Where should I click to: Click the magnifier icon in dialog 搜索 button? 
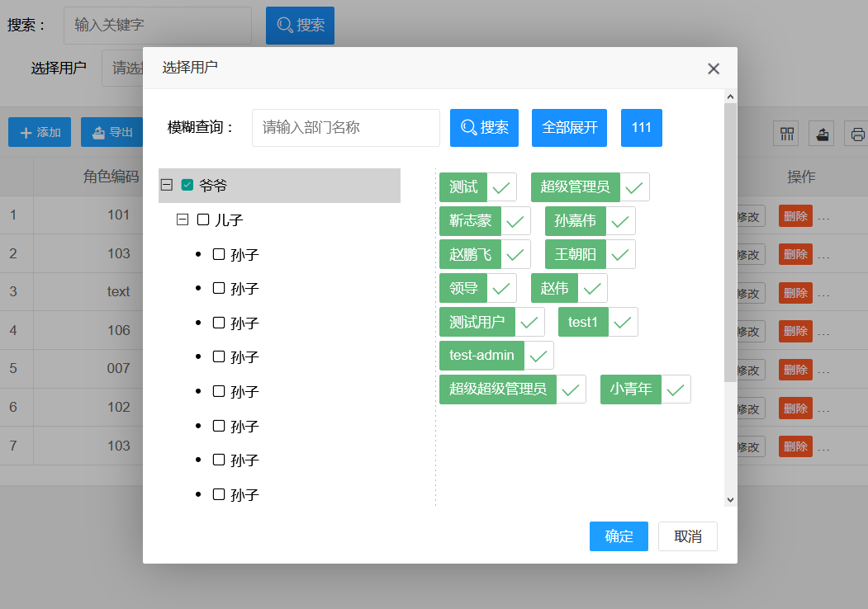[x=468, y=127]
